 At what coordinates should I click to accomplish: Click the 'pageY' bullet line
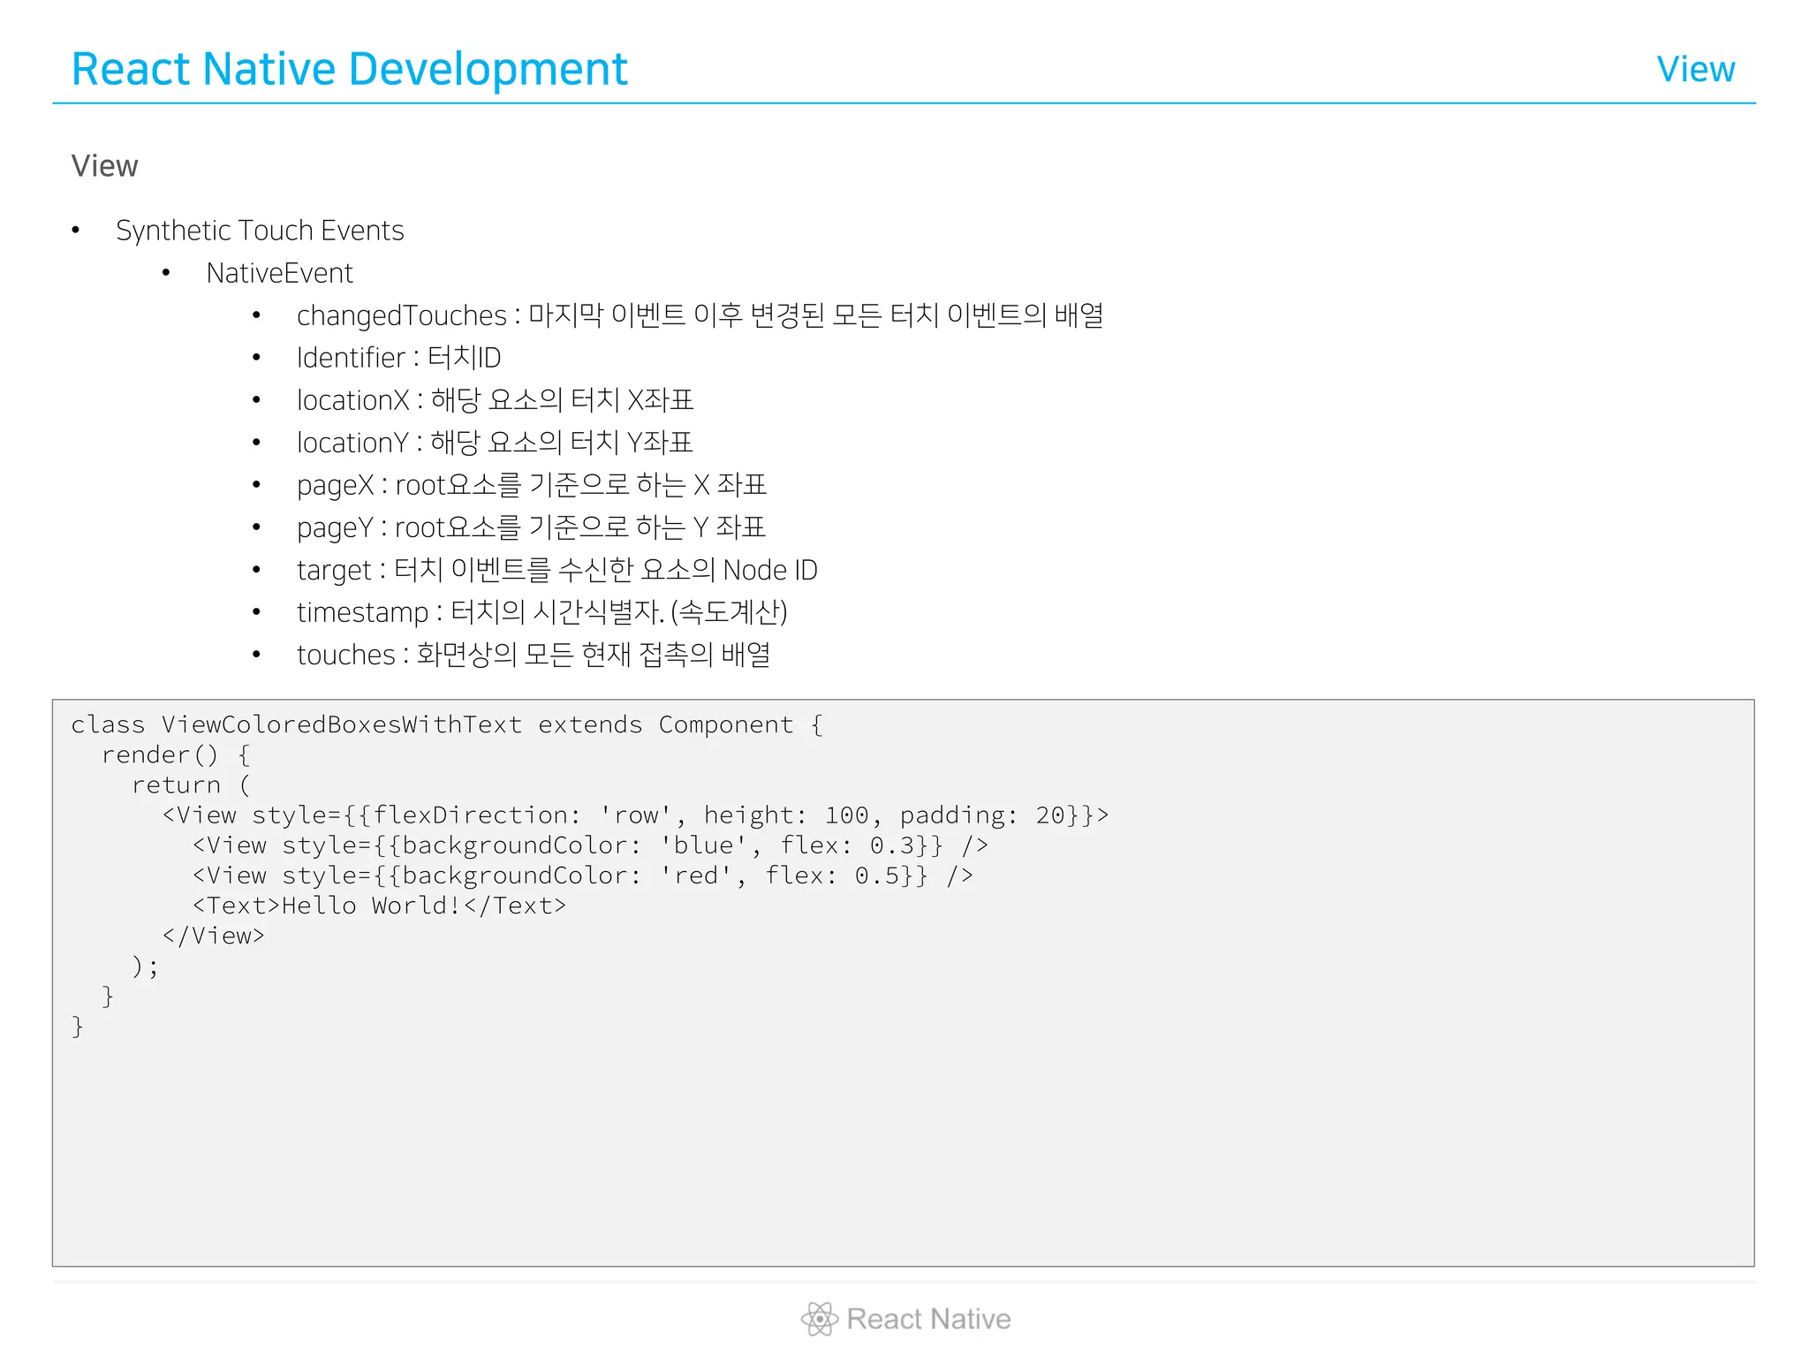(x=531, y=527)
